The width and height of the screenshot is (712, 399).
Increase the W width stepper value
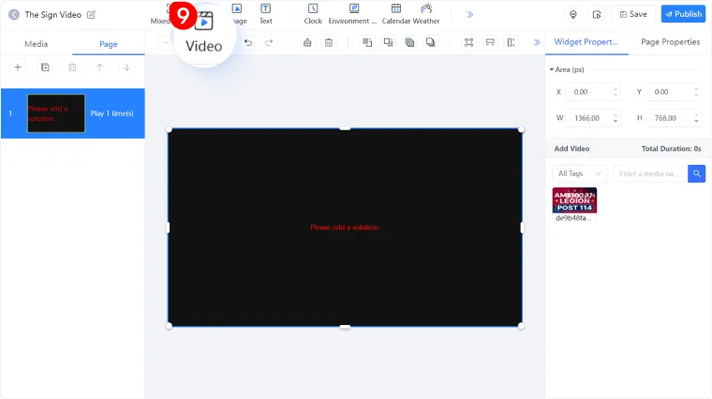[616, 115]
